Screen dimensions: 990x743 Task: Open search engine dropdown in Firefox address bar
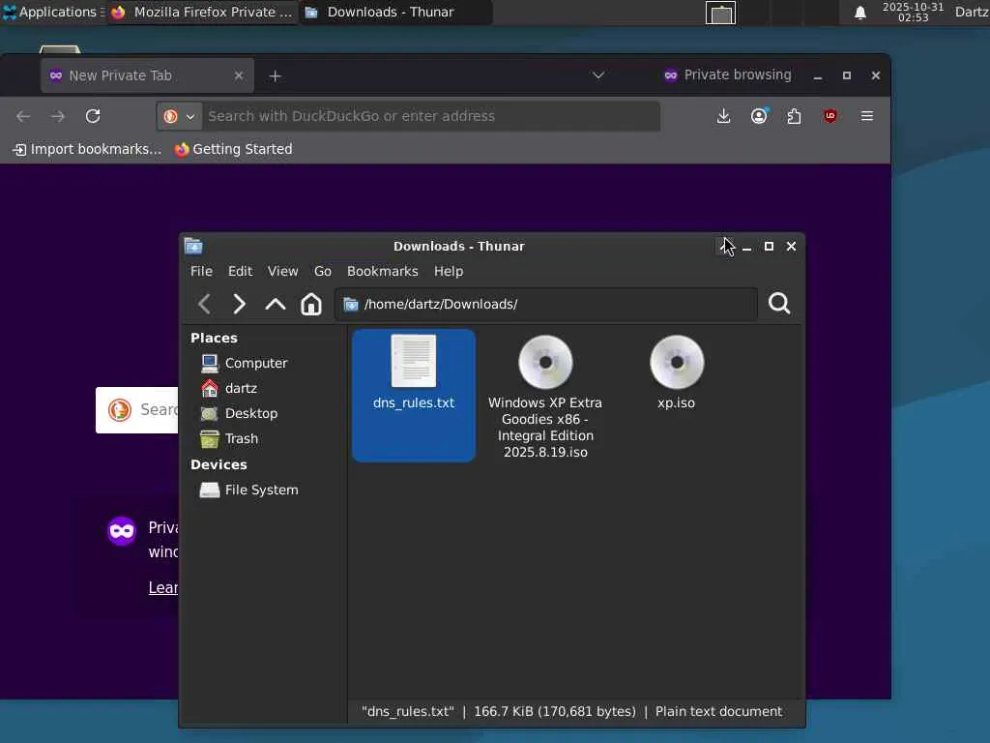[179, 116]
